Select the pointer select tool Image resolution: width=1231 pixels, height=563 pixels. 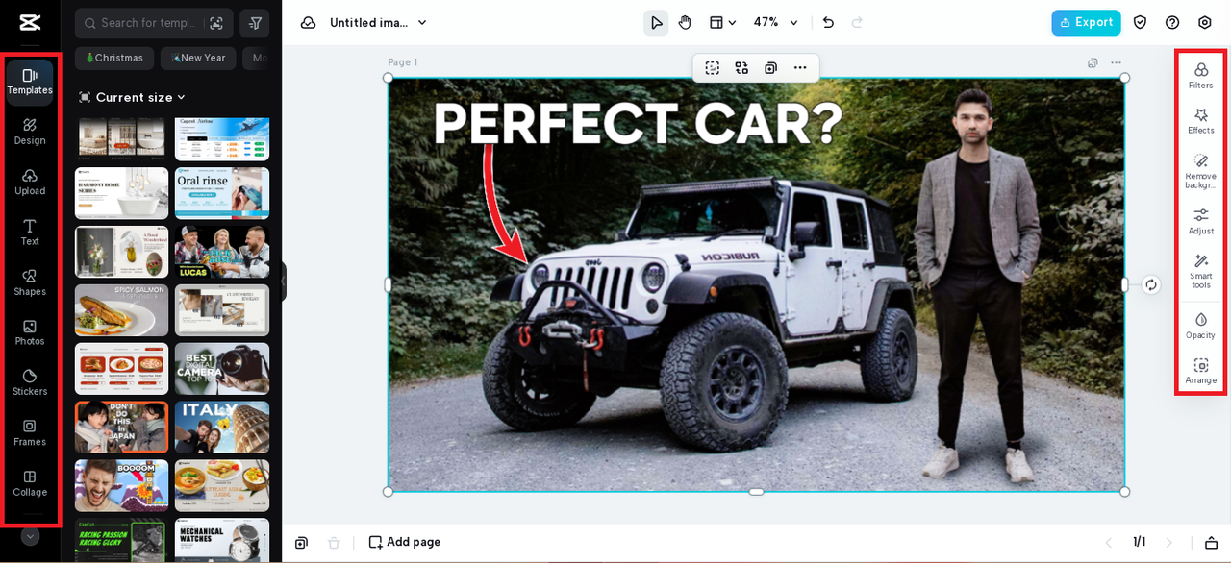point(656,22)
